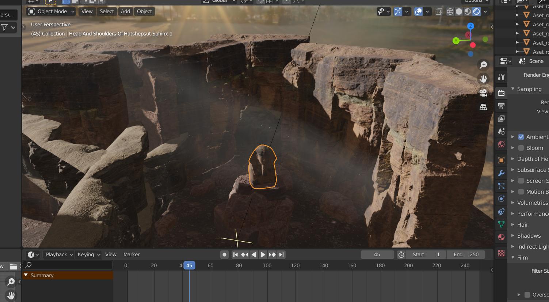
Task: Toggle viewport gizmos display button
Action: [x=398, y=11]
